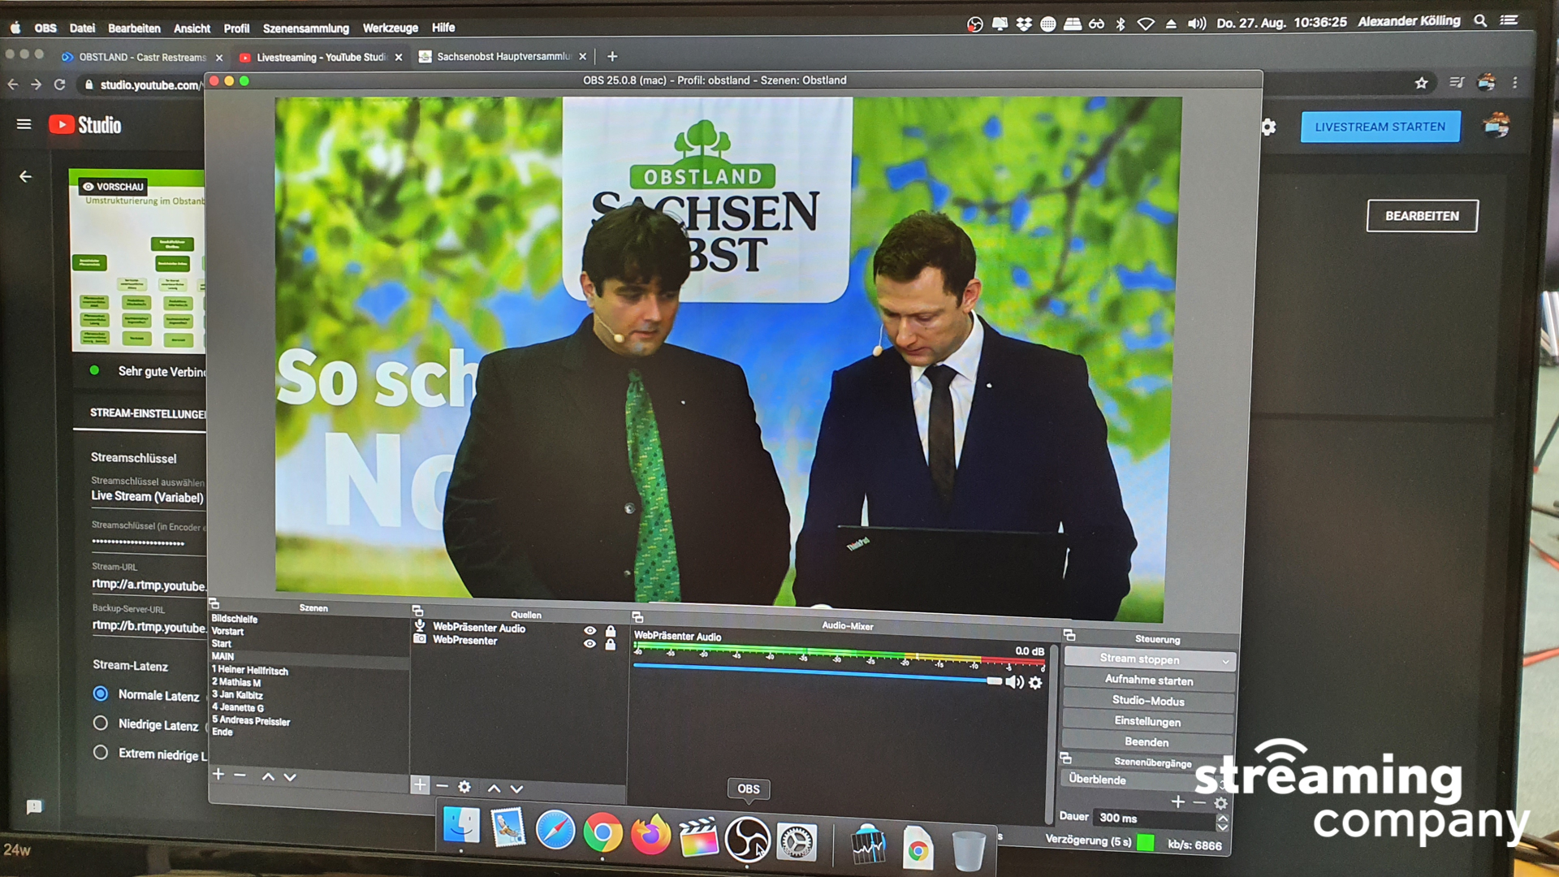Image resolution: width=1559 pixels, height=877 pixels.
Task: Add a new scene with plus button
Action: (x=218, y=774)
